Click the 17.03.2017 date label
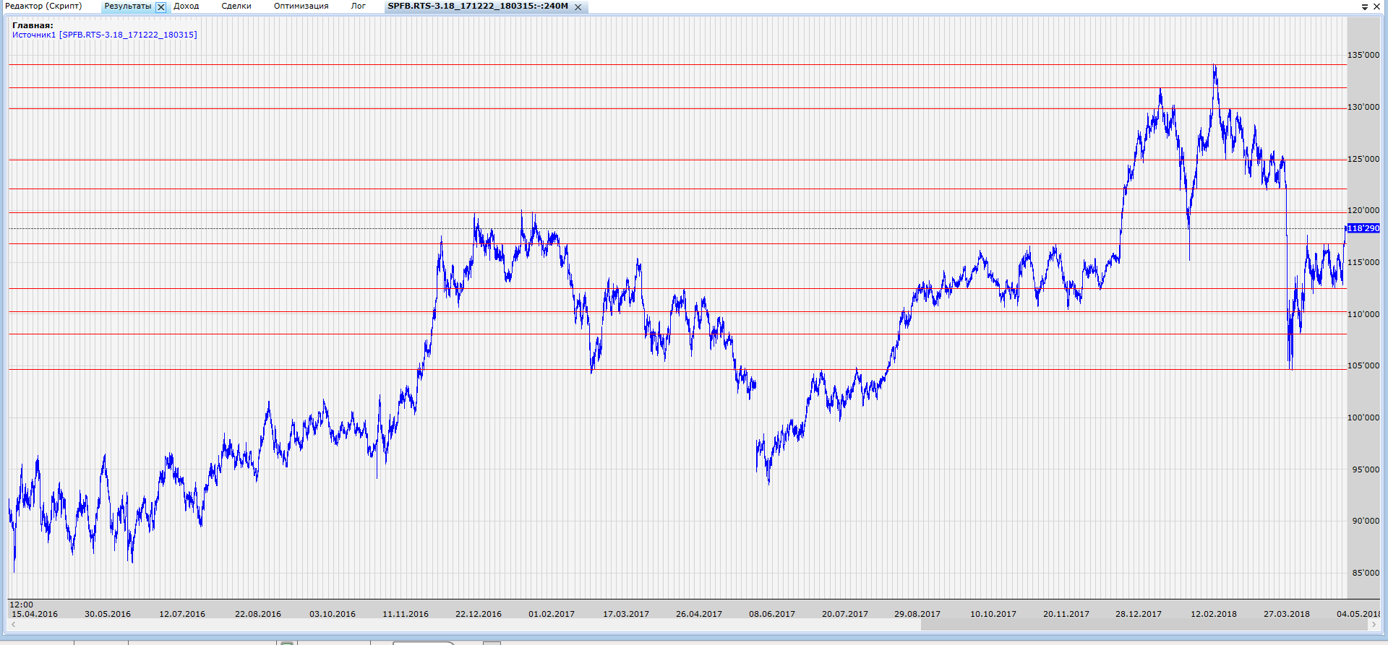This screenshot has width=1388, height=645. tap(626, 614)
